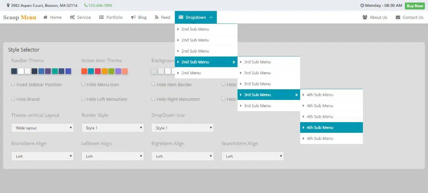428x193 pixels.
Task: Click the Blog megaphone icon
Action: (133, 18)
